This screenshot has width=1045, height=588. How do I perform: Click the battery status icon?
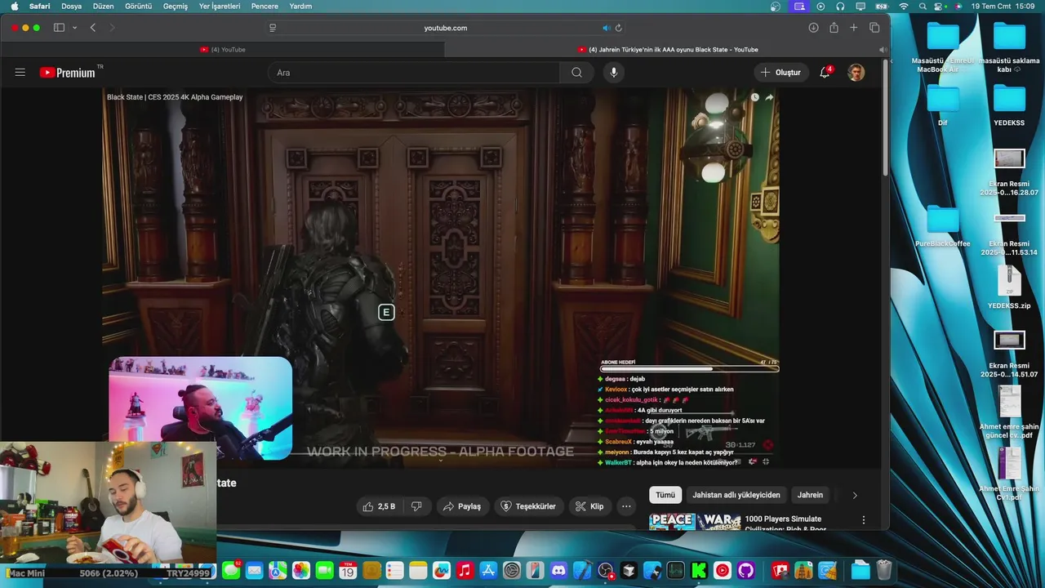(x=882, y=6)
